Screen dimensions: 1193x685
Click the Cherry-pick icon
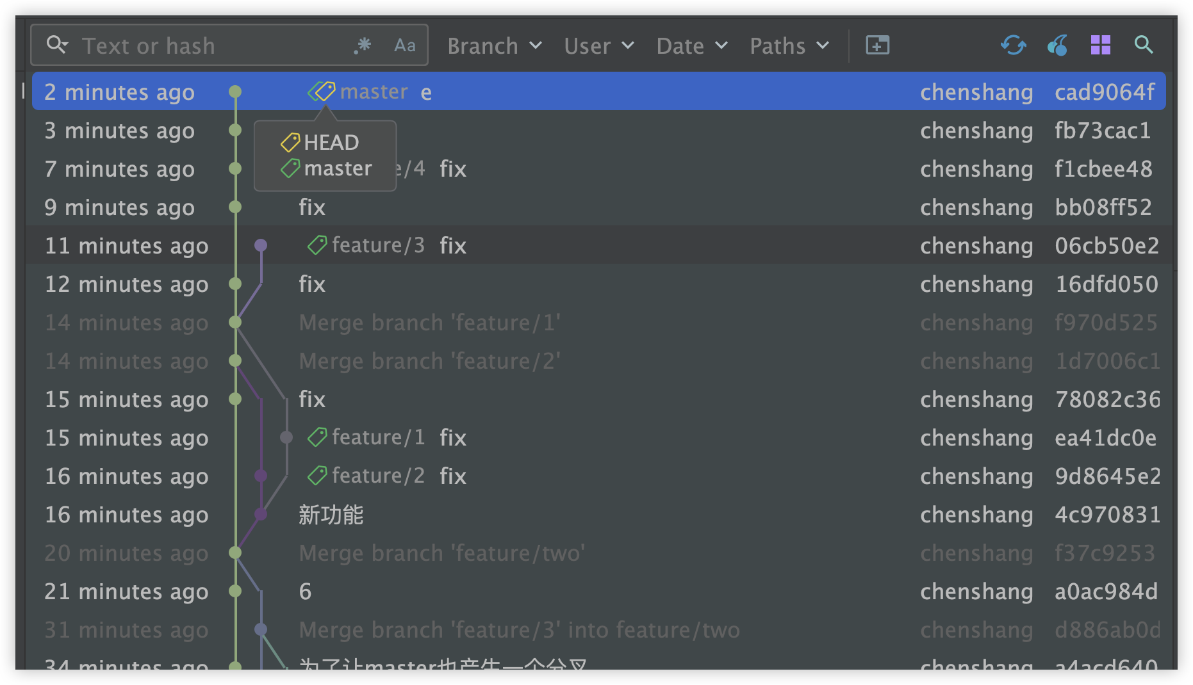coord(1057,45)
